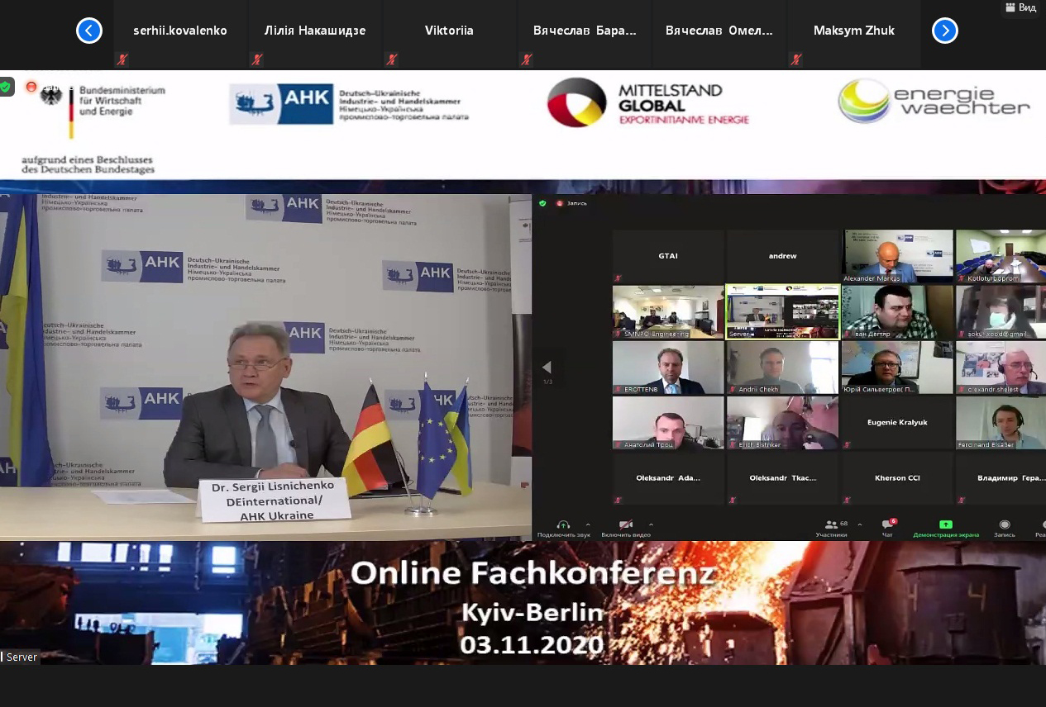Turn on the camera (Включить видео)
This screenshot has width=1046, height=707.
(626, 525)
